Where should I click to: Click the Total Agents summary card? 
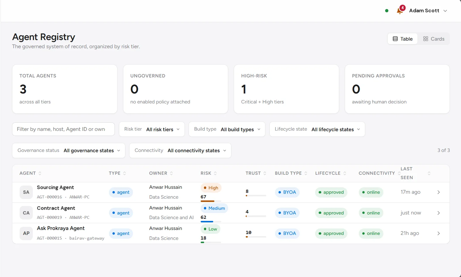65,89
